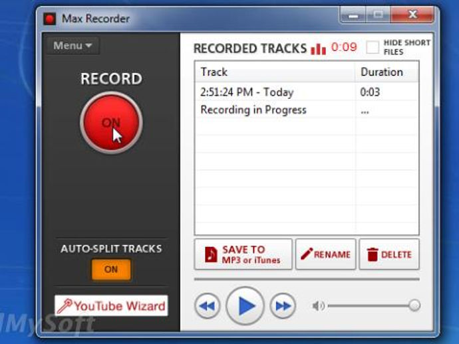Screen dimensions: 459x344
Task: Sort list by Duration column header
Action: pyautogui.click(x=387, y=72)
